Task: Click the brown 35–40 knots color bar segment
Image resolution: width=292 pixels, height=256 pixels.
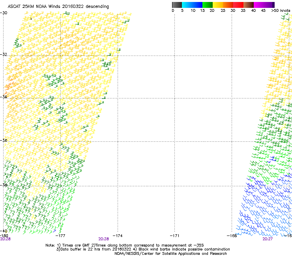Action: [249, 5]
